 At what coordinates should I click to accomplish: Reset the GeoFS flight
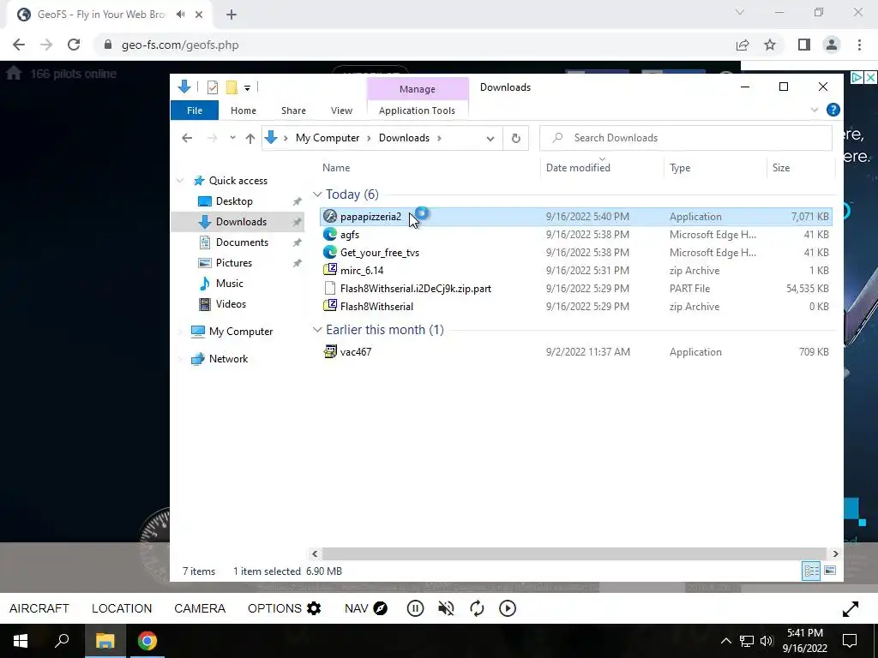coord(477,608)
